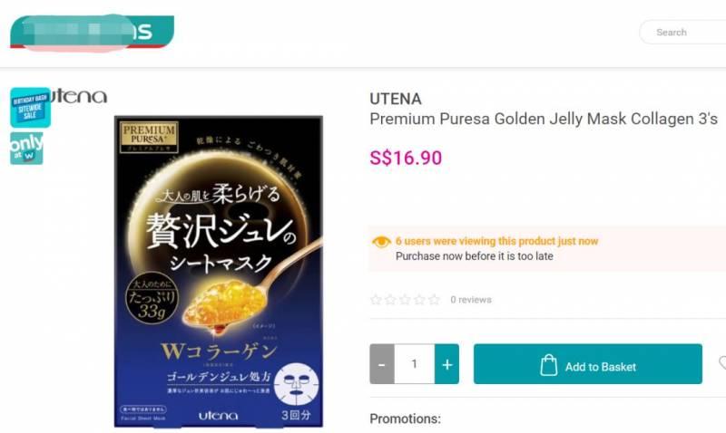Click the orange eye viewing icon
The width and height of the screenshot is (726, 433).
coord(381,242)
